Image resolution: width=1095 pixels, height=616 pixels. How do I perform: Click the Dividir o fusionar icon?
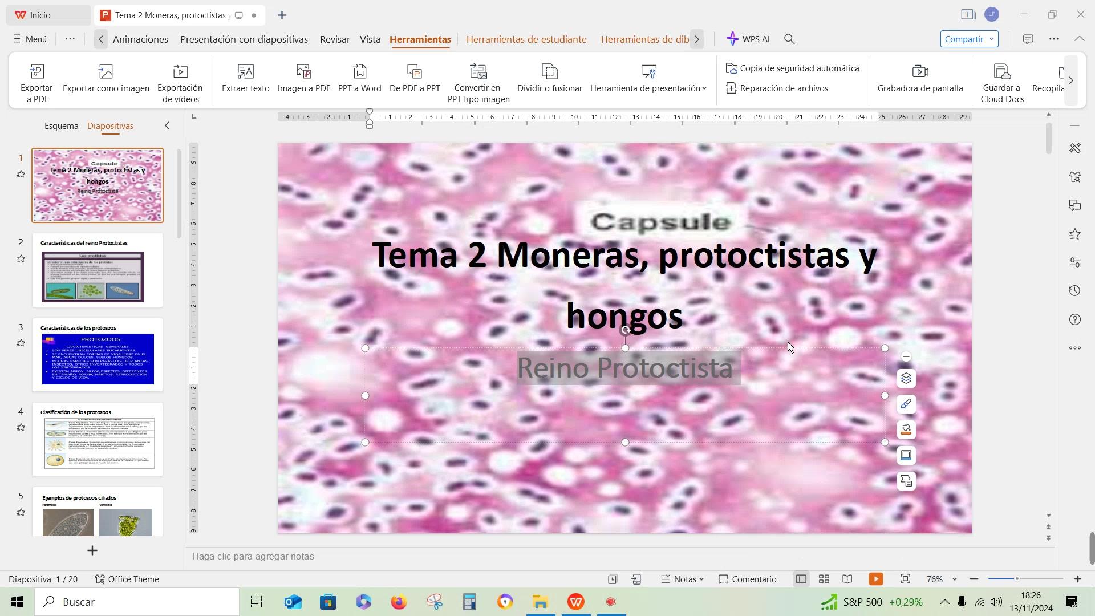[549, 72]
